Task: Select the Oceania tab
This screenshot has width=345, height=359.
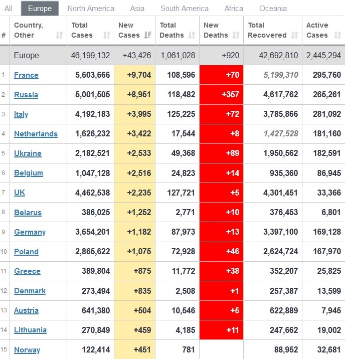Action: 273,9
